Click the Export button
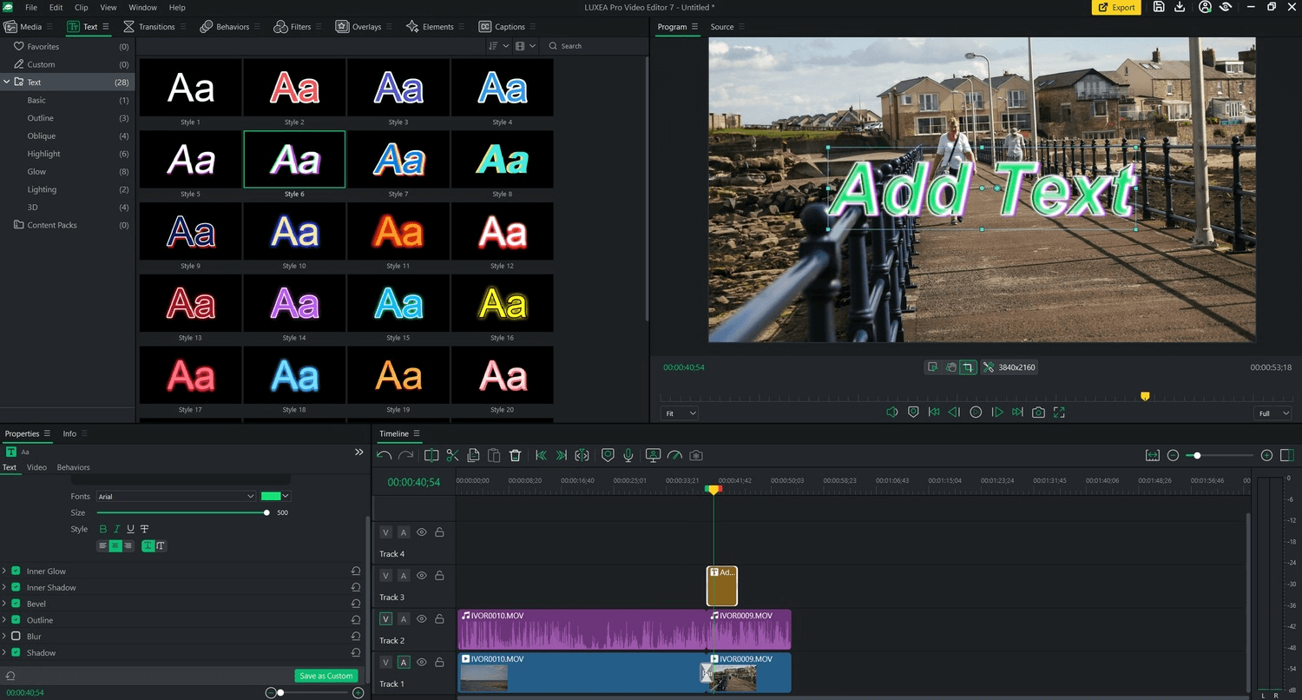The image size is (1302, 700). pos(1116,7)
